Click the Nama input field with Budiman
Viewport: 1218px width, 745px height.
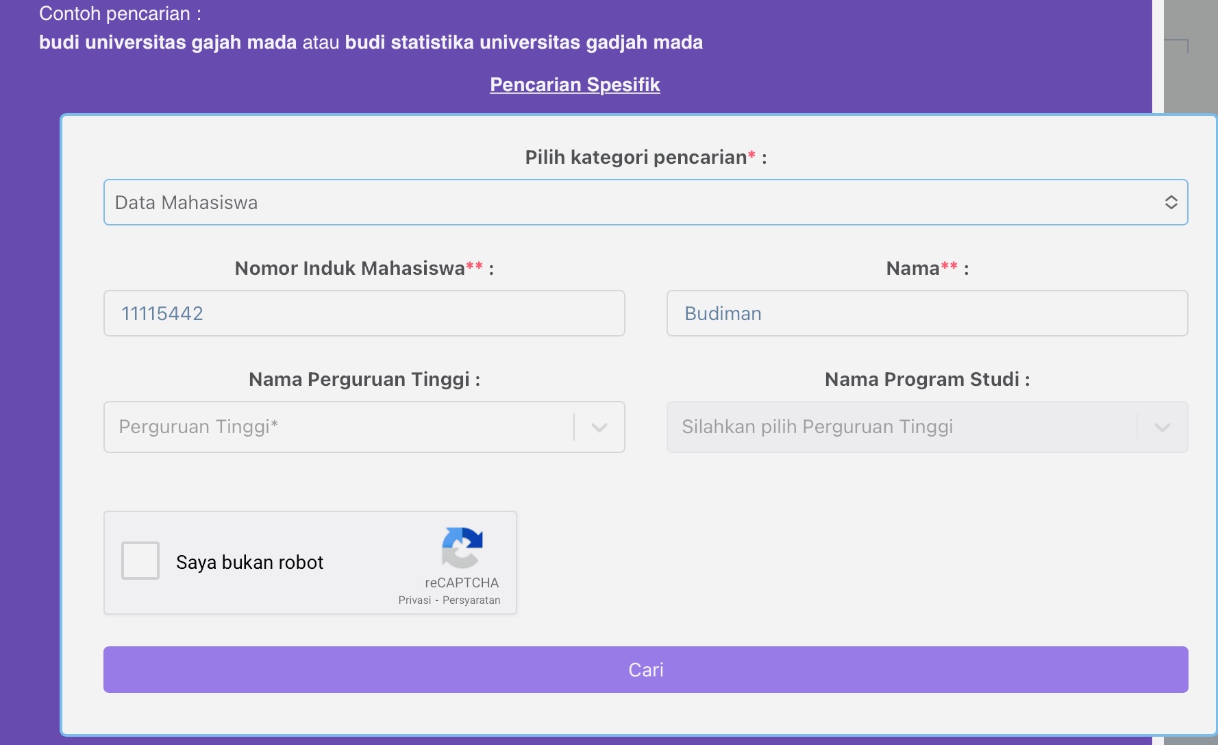coord(927,313)
